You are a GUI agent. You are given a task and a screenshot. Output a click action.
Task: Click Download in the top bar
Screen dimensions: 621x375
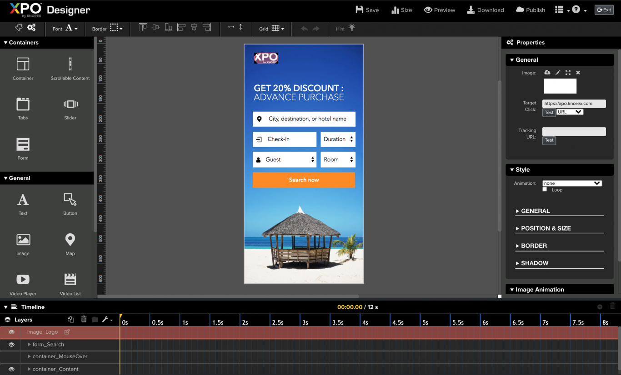[x=485, y=10]
